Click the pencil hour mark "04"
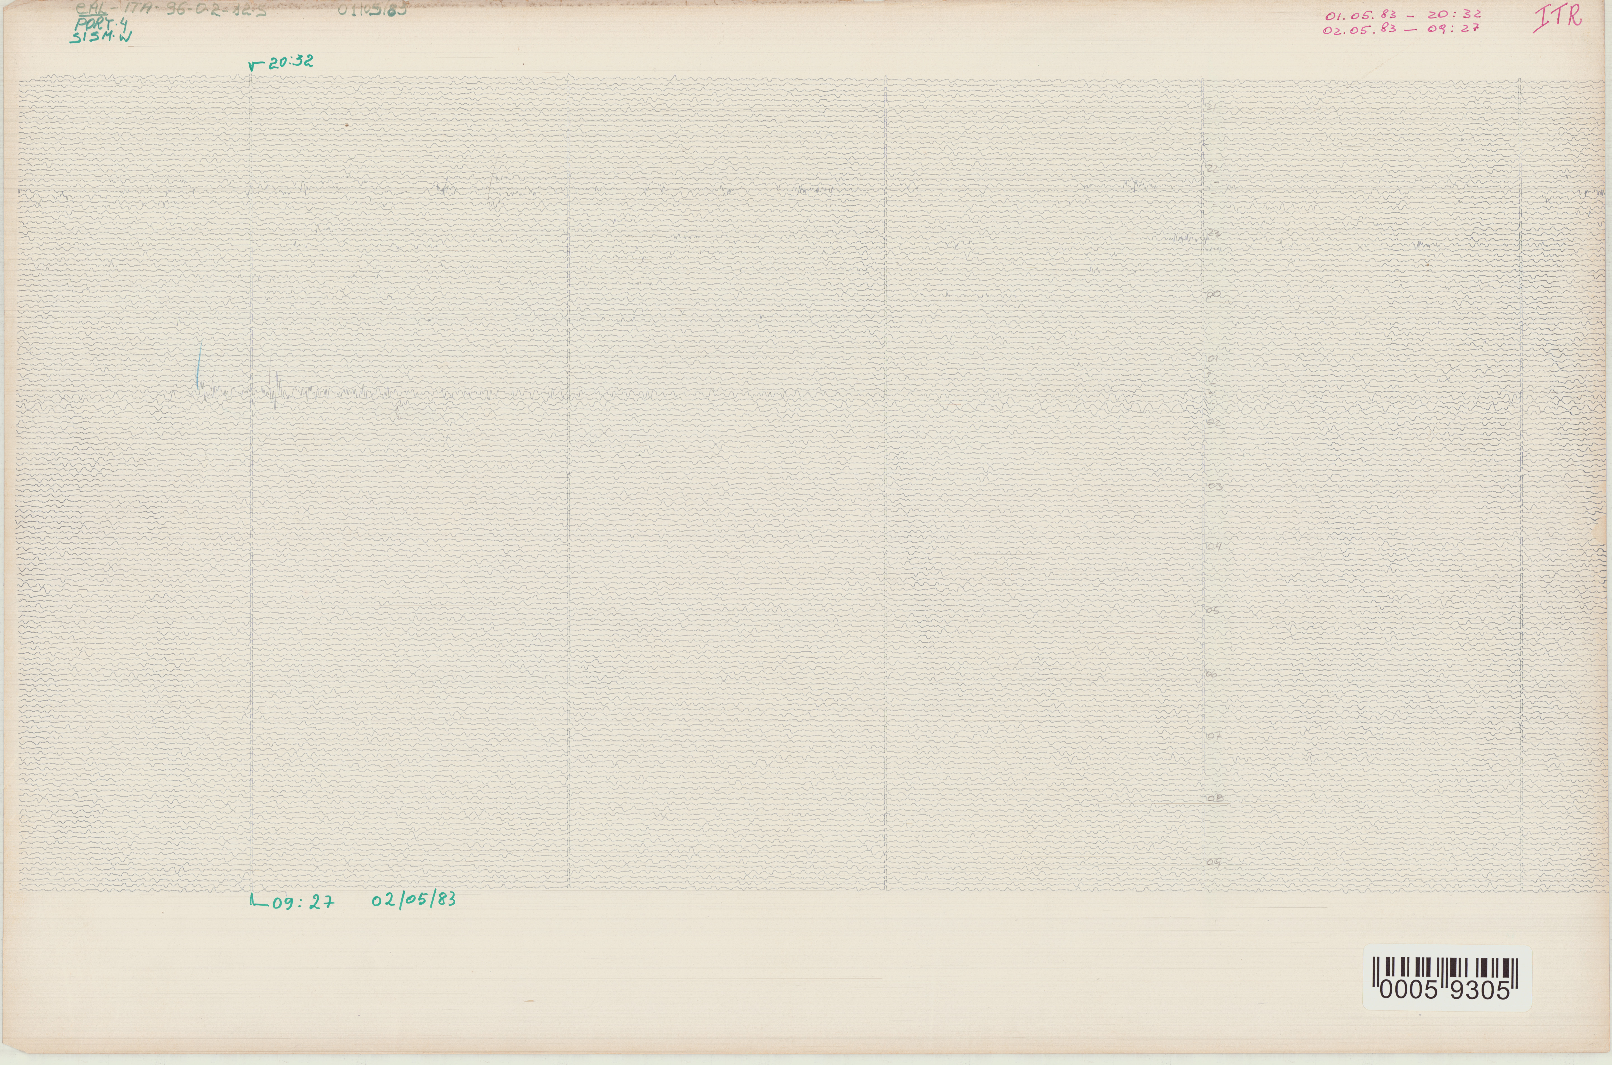This screenshot has width=1612, height=1065. pyautogui.click(x=1215, y=546)
